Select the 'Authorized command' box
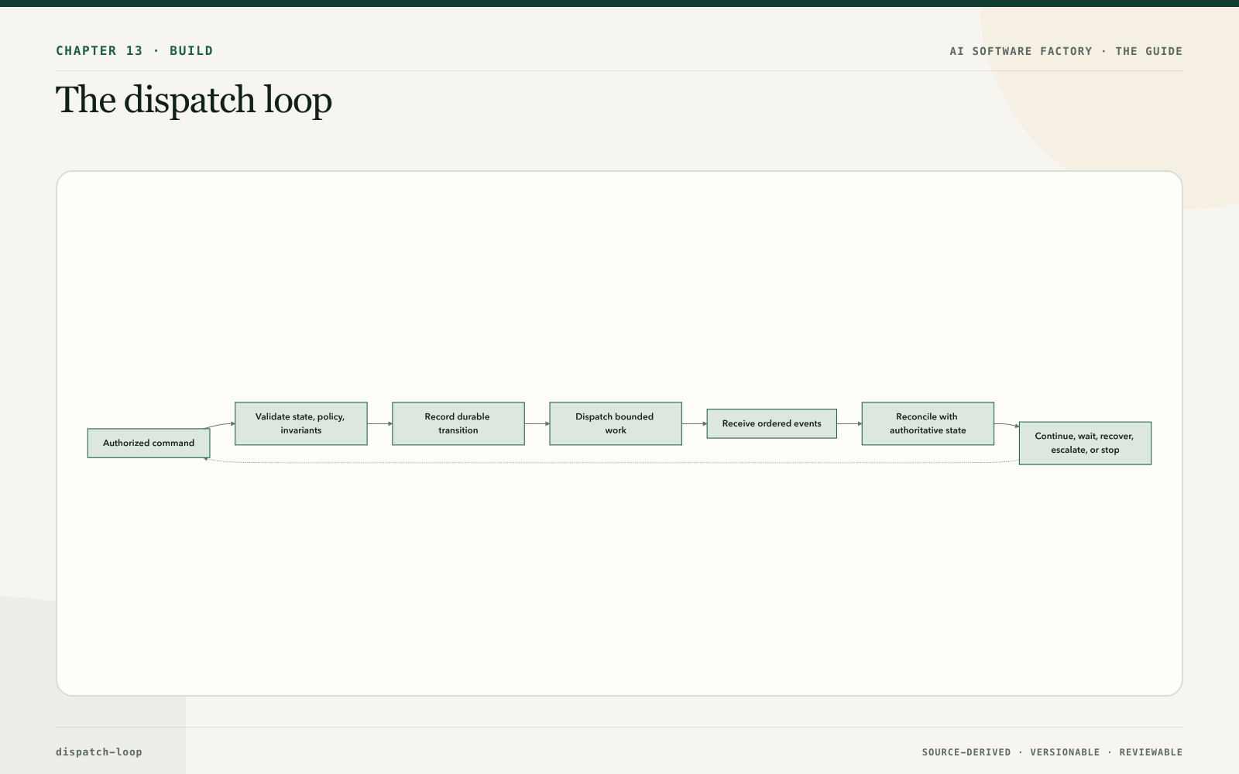Viewport: 1239px width, 774px height. coord(149,443)
